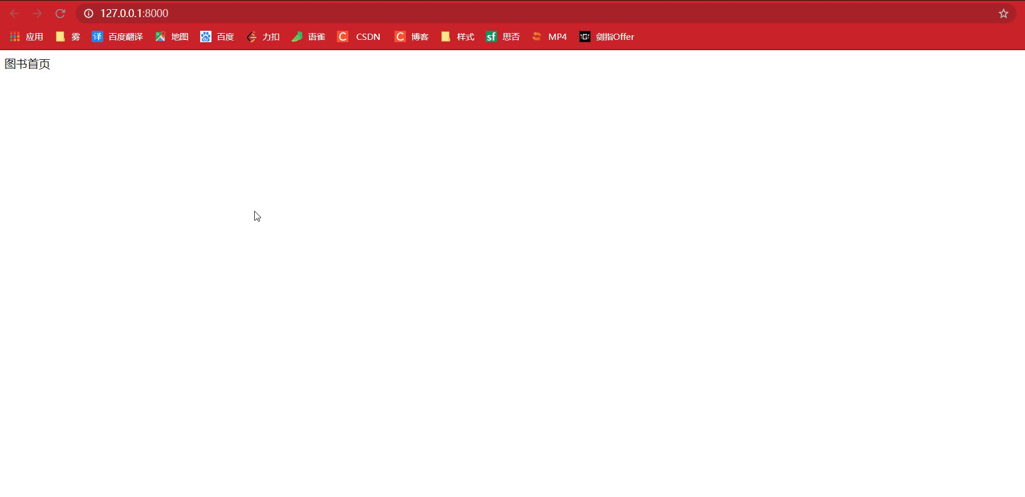
Task: Open the 思否 bookmark
Action: 503,36
